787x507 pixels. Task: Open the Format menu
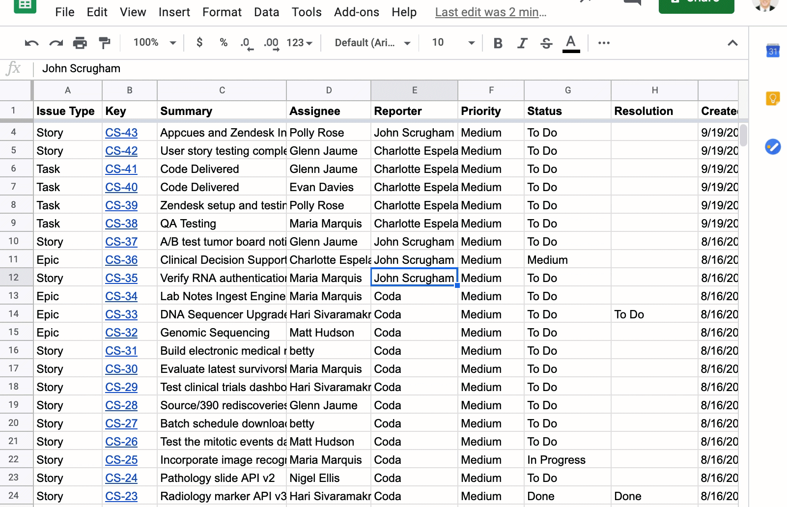(222, 12)
